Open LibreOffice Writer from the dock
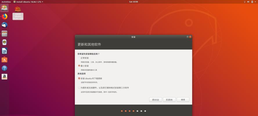 click(4, 51)
